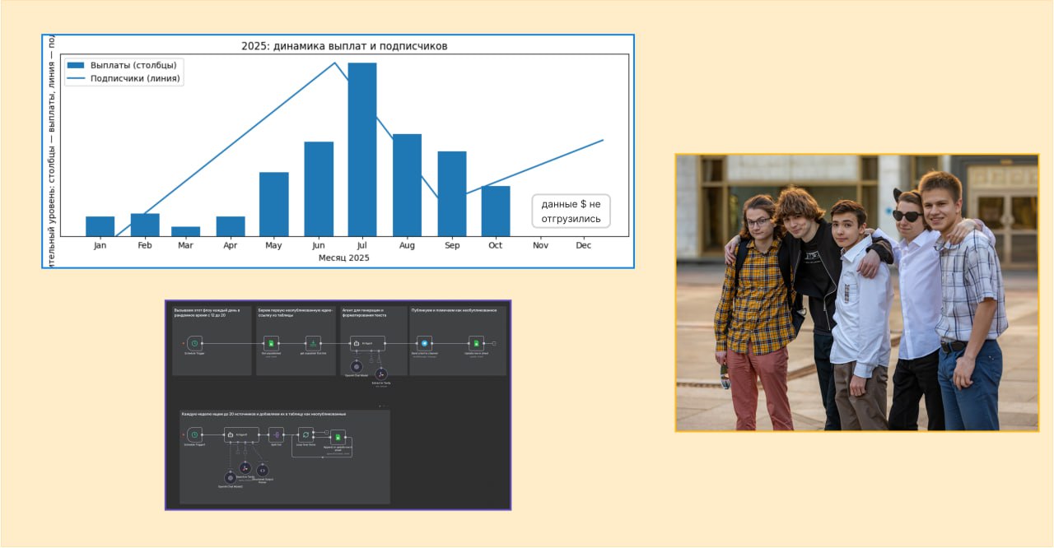Click the tallest bar for Jul
Viewport: 1054px width, 548px height.
362,150
